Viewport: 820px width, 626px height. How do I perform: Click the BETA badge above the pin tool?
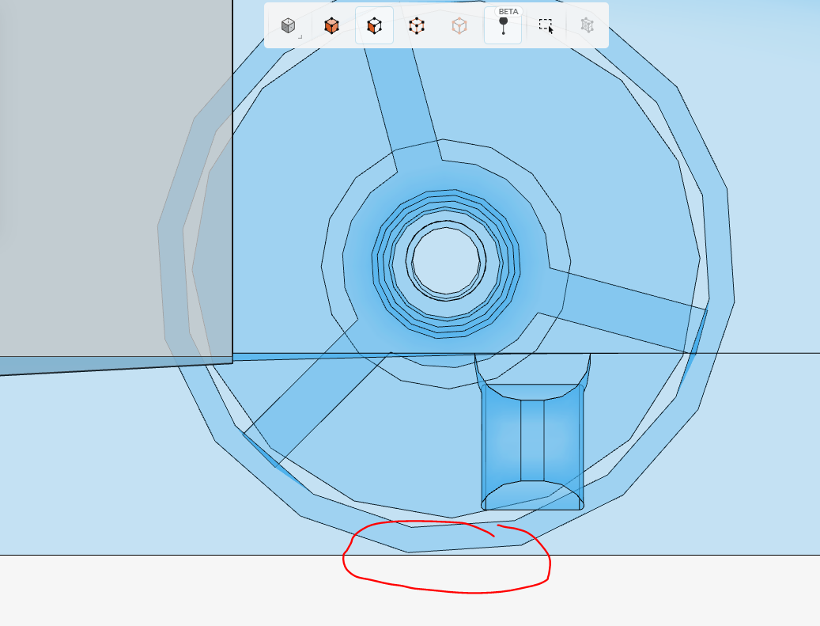pos(507,11)
